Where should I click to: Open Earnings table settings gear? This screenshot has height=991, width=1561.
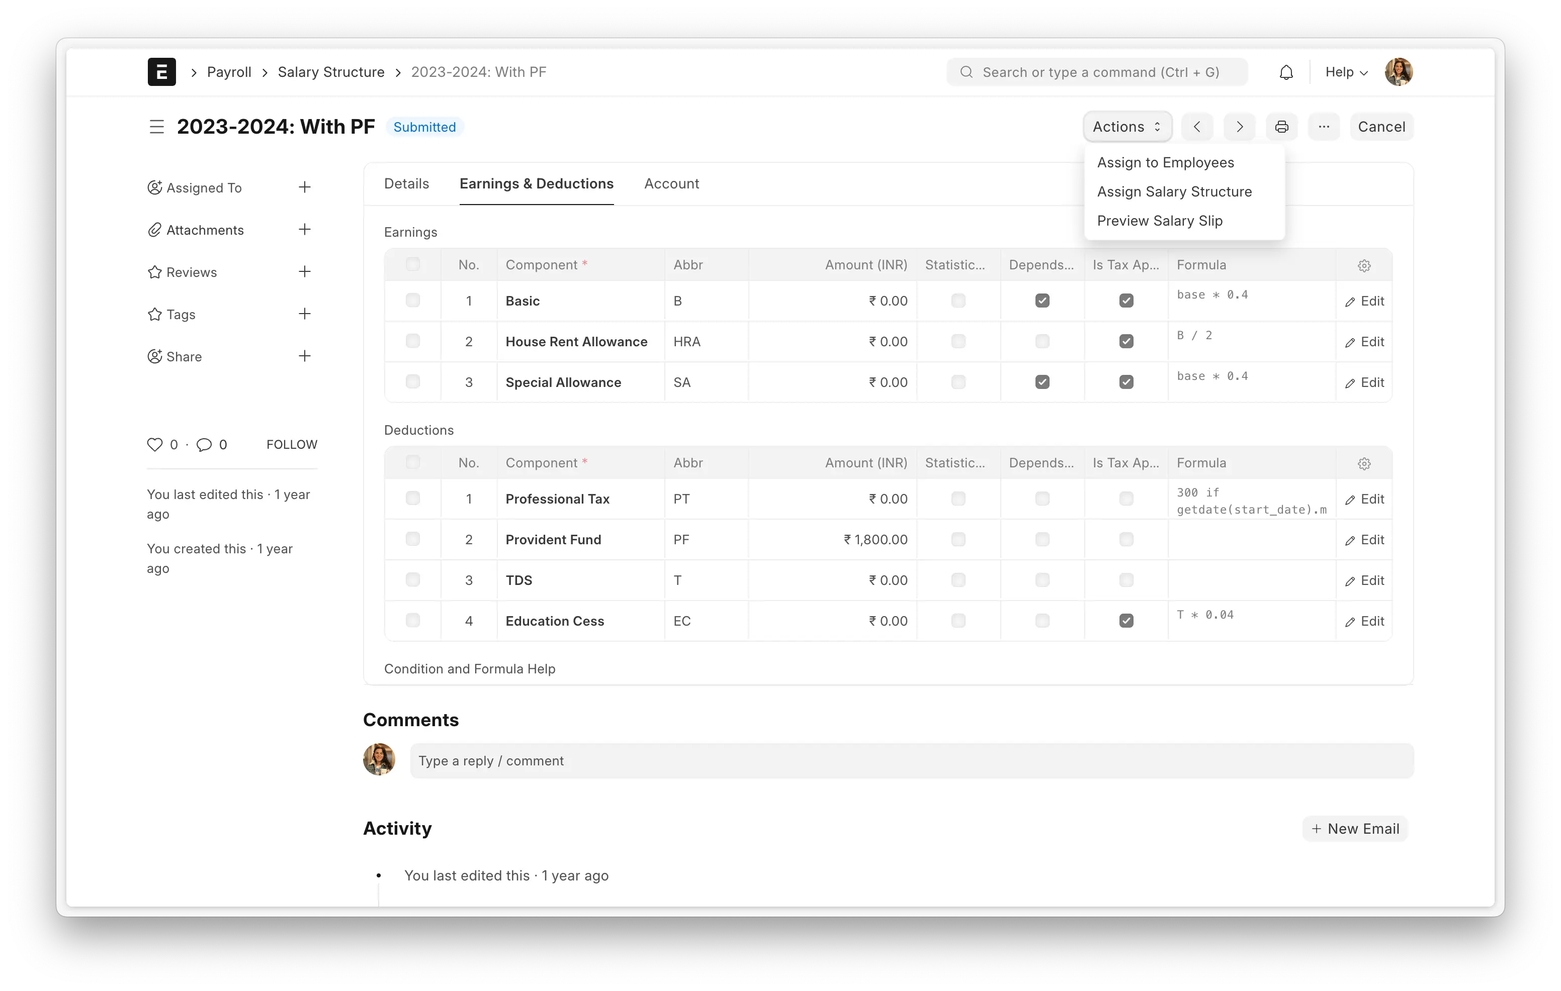coord(1364,265)
